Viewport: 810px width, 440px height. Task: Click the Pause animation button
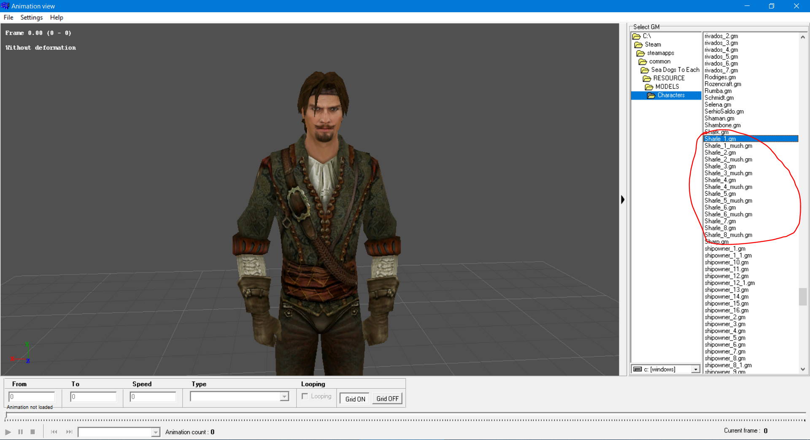coord(20,432)
